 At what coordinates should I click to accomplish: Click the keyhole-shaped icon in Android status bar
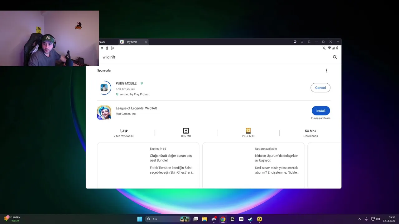click(x=107, y=48)
